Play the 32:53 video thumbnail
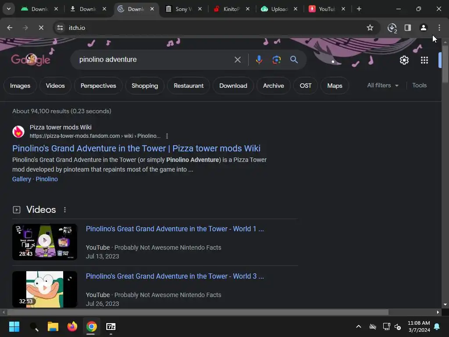The width and height of the screenshot is (449, 337). tap(45, 290)
